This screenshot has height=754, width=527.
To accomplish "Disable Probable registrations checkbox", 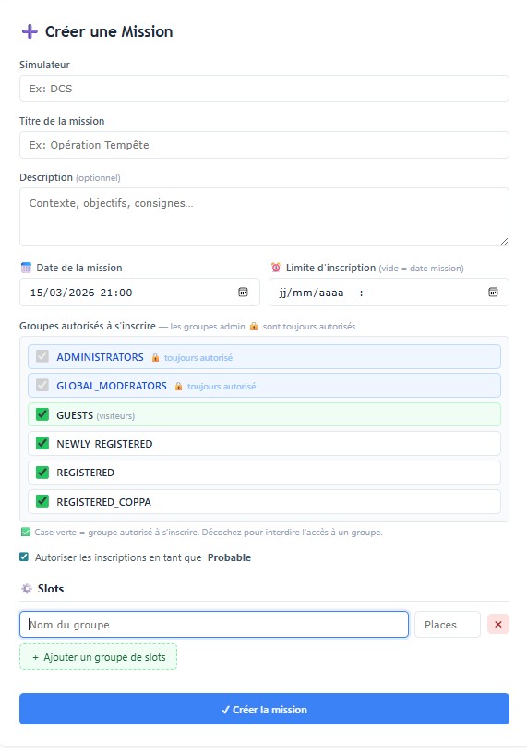I will [x=24, y=557].
